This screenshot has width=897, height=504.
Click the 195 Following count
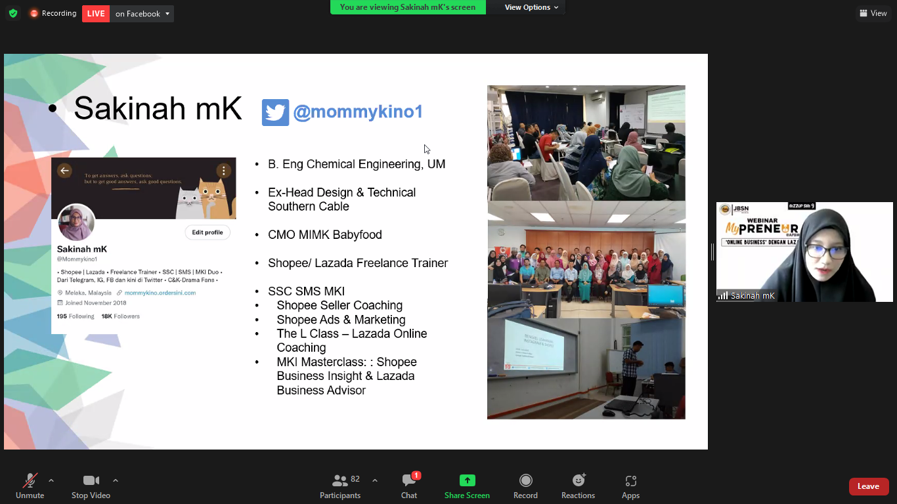pos(76,316)
